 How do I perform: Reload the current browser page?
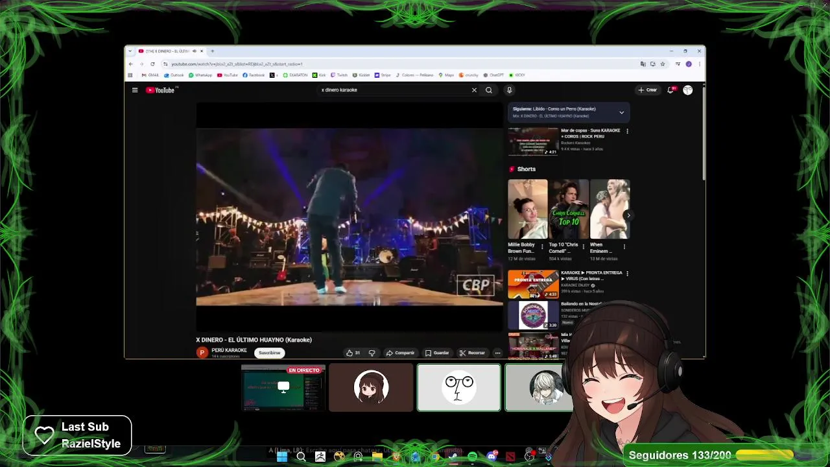pos(152,64)
